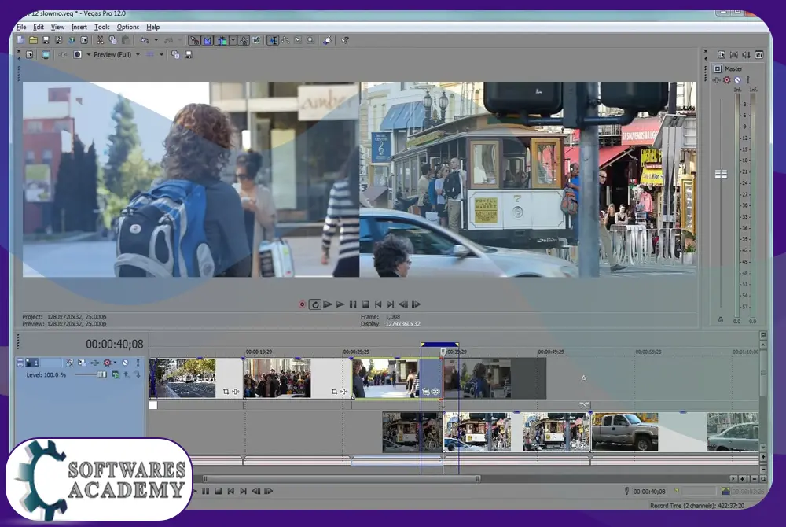Toggle Lock Envelopes to Events
786x527 pixels.
point(244,40)
